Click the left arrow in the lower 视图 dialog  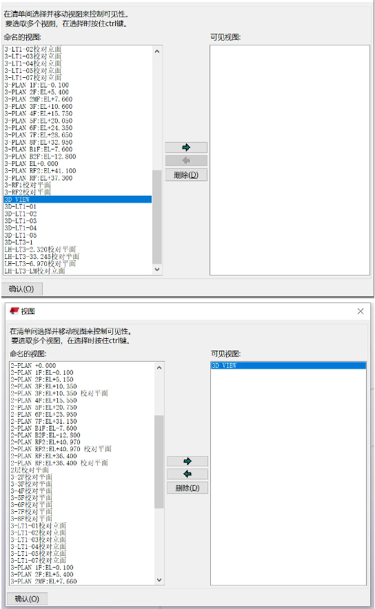pos(187,474)
